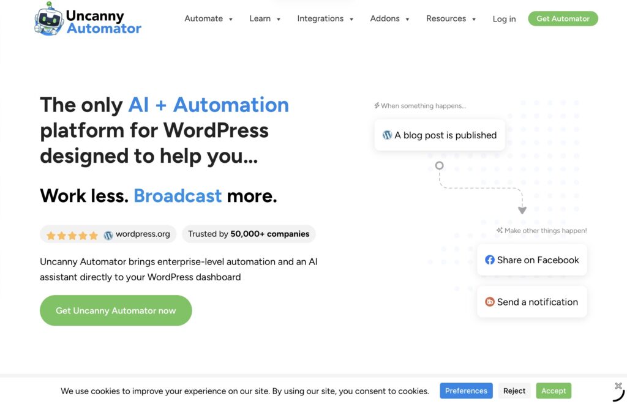Close the cookie banner with X
Image resolution: width=627 pixels, height=404 pixels.
pyautogui.click(x=618, y=386)
